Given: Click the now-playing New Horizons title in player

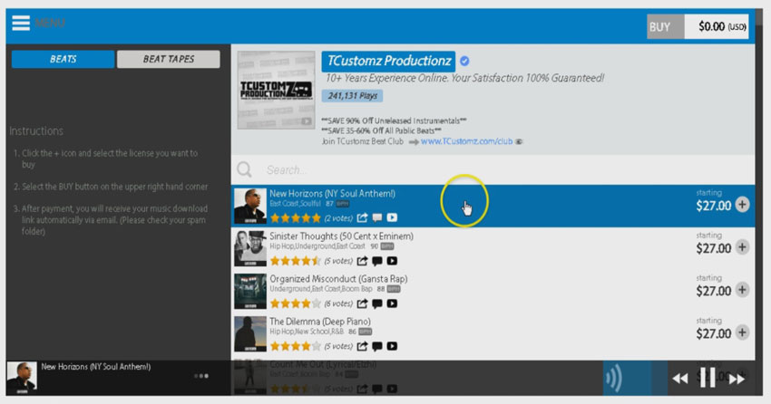Looking at the screenshot, I should (96, 367).
